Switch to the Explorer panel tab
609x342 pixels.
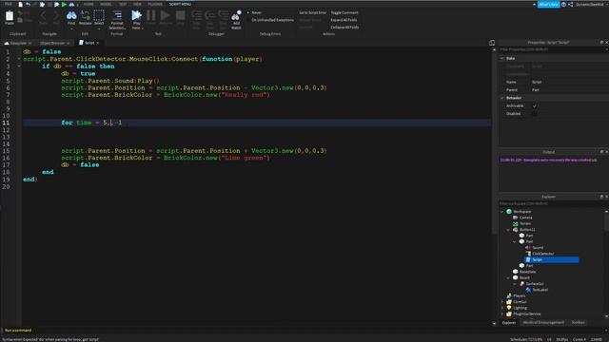pos(508,323)
